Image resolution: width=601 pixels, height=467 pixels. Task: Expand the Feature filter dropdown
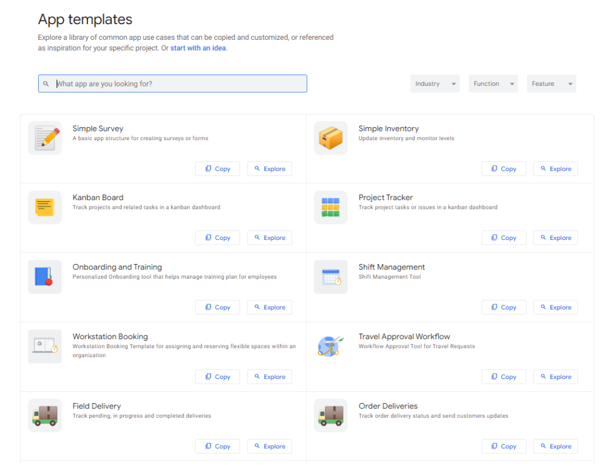click(x=551, y=83)
